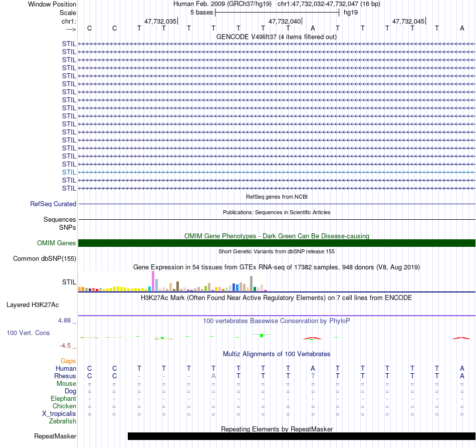Click the -4.5 PhyloP lower scale value

point(65,345)
